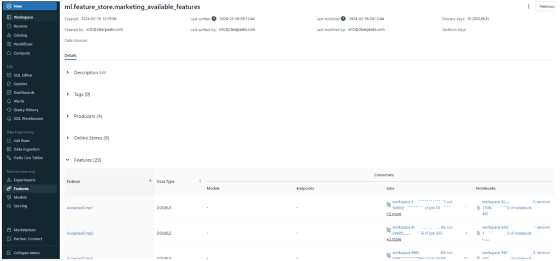Select the Details tab
This screenshot has width=560, height=261.
coord(71,56)
